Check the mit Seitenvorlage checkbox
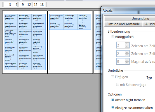 coord(118,84)
